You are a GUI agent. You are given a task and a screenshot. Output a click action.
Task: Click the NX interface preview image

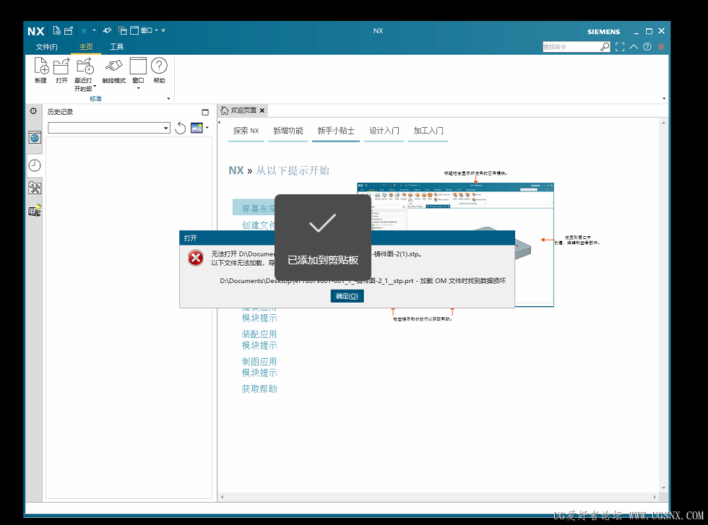tap(455, 245)
